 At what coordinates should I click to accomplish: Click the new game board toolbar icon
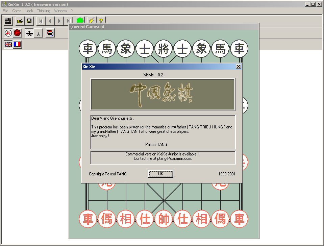tap(8, 21)
